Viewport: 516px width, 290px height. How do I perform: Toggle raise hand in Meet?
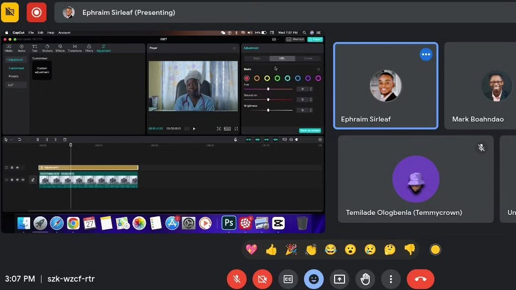click(x=365, y=279)
